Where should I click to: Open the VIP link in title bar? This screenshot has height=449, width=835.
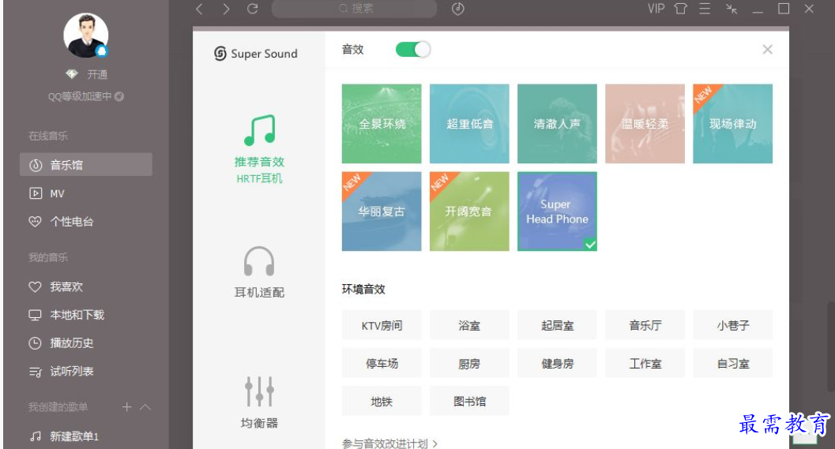click(656, 9)
